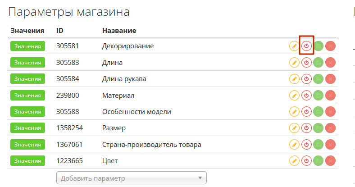
Task: Click the pencil edit icon for Размер
Action: (294, 128)
